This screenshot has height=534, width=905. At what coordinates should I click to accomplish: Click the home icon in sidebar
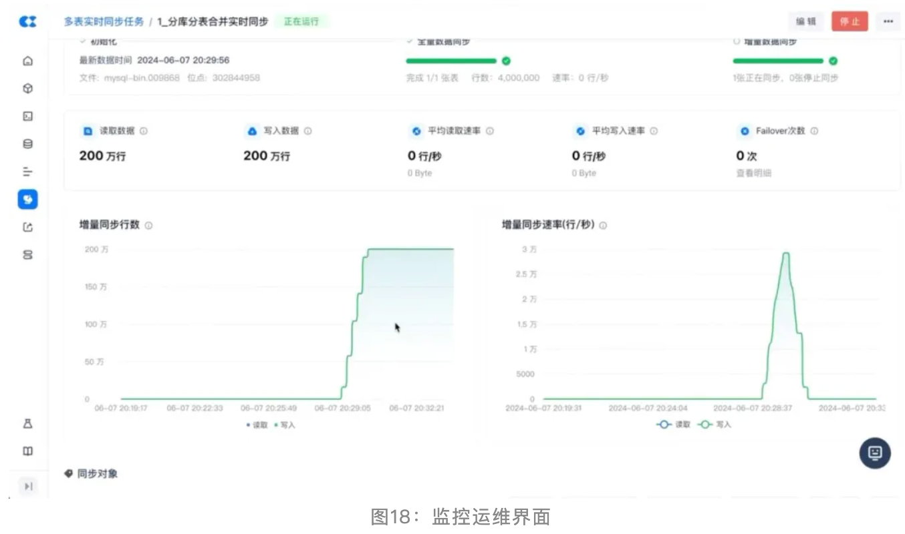(27, 61)
